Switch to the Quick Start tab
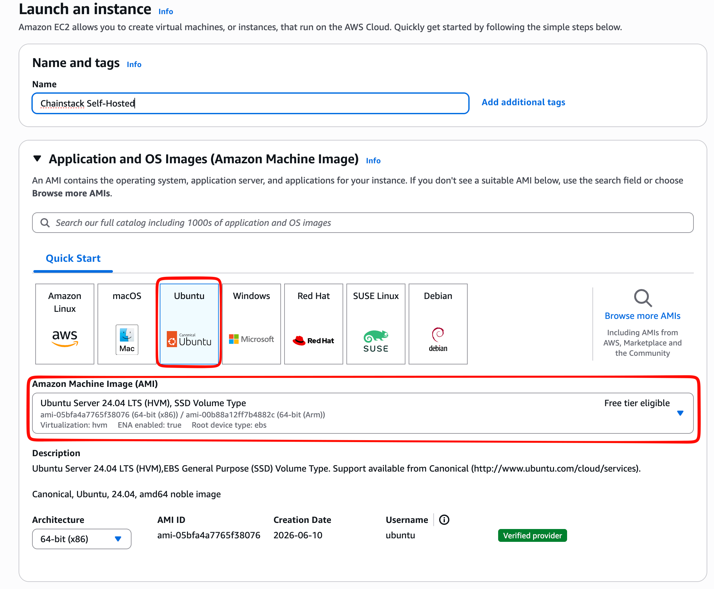The height and width of the screenshot is (589, 714). 73,258
